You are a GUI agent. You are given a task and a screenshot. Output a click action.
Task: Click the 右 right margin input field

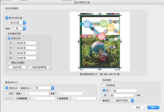tap(26, 58)
